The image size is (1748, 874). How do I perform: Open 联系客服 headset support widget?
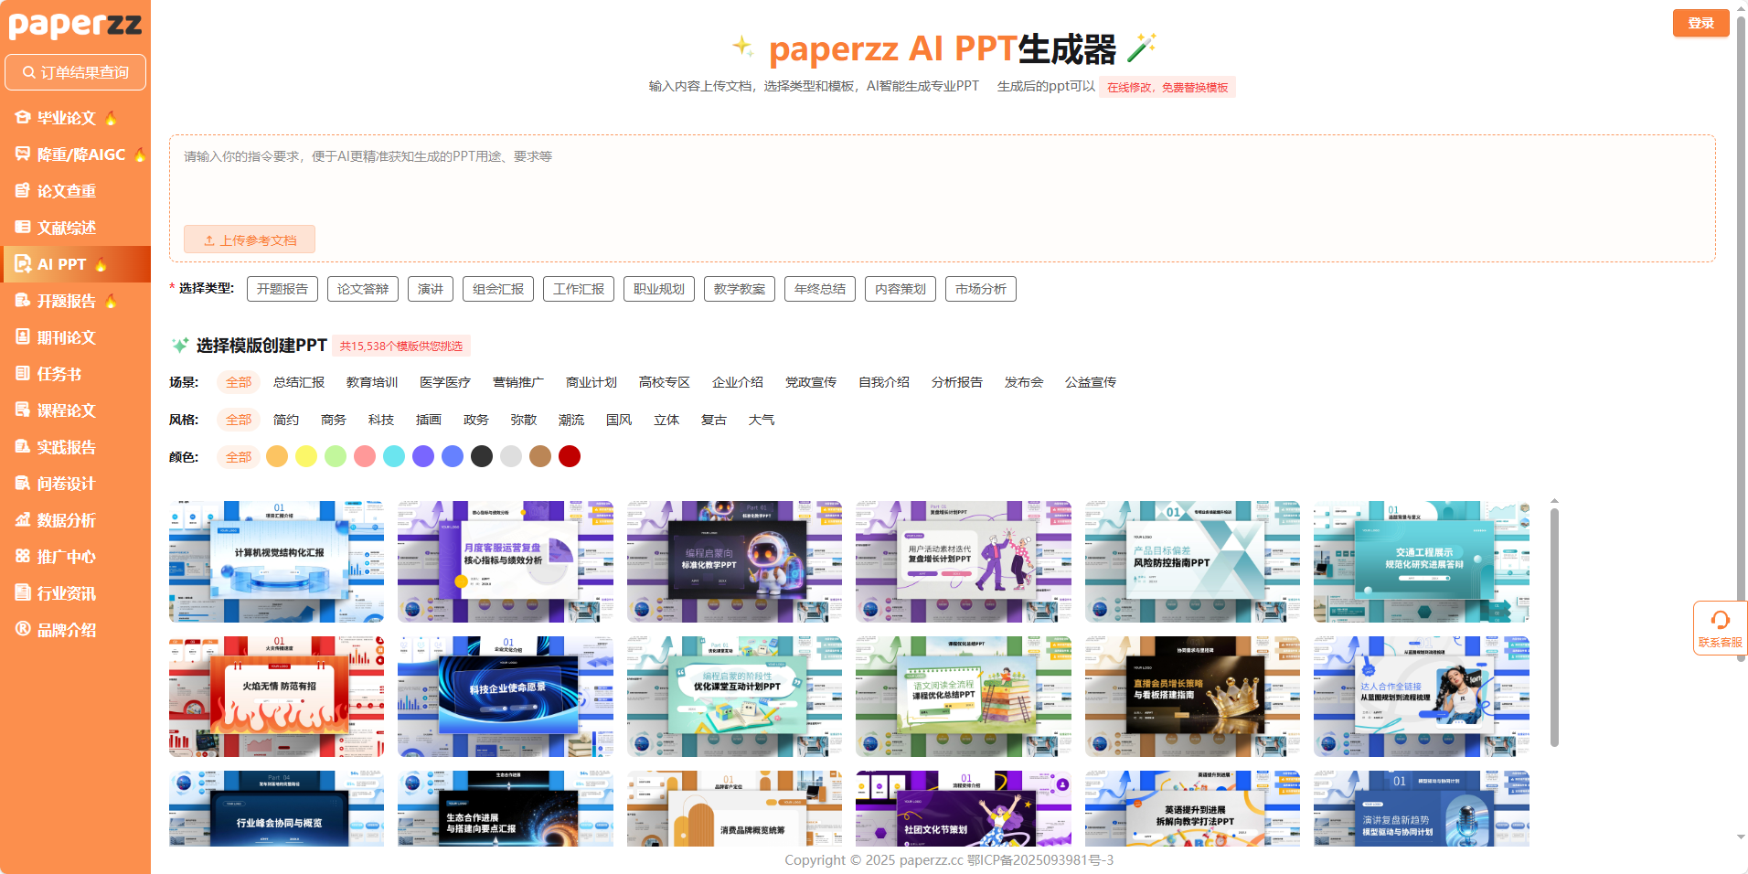click(x=1719, y=628)
